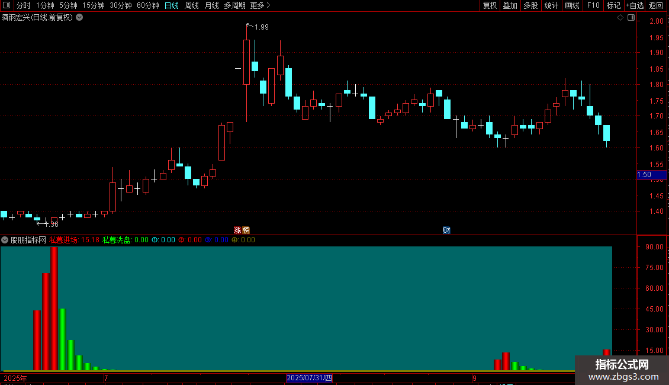Select the 日线 daily tab

tap(172, 5)
